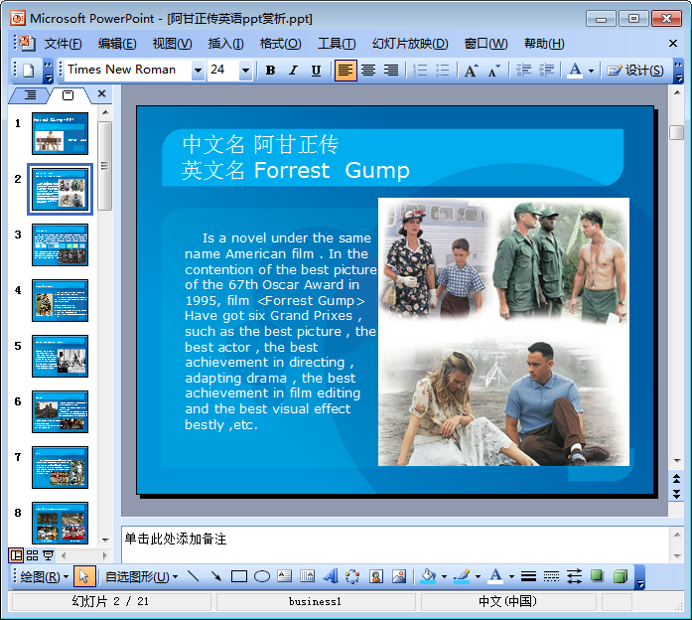Viewport: 692px width, 620px height.
Task: Open drawing toolbar font color dropdown arrow
Action: [511, 576]
